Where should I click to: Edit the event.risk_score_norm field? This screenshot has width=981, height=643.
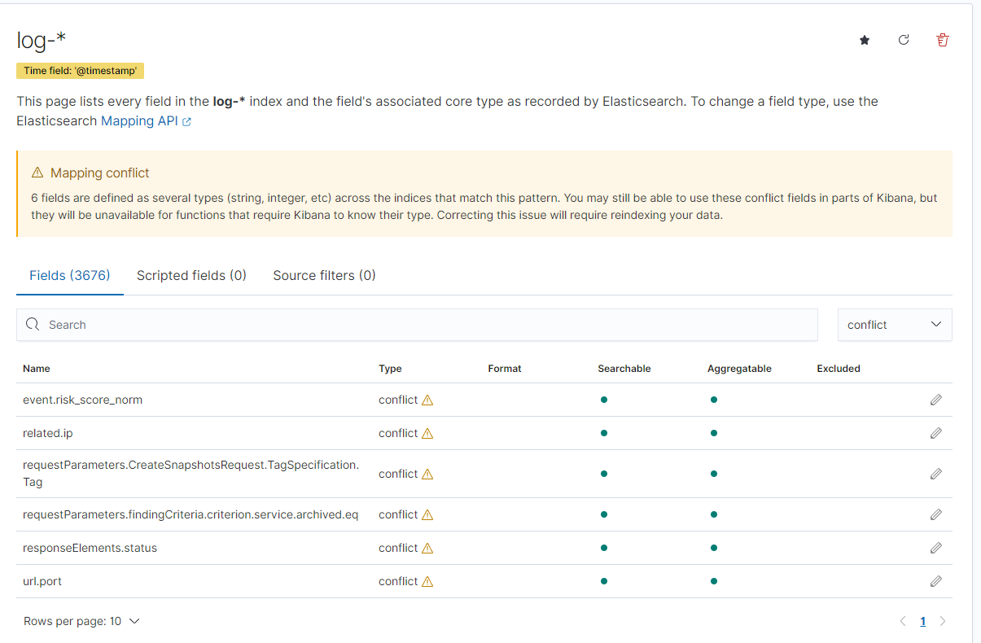pyautogui.click(x=935, y=400)
